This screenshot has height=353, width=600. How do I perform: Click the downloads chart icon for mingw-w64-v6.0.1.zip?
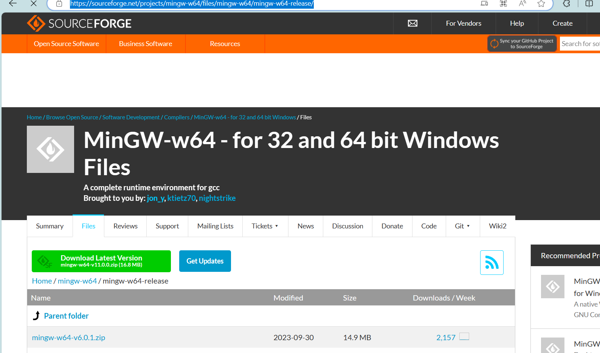[464, 336]
